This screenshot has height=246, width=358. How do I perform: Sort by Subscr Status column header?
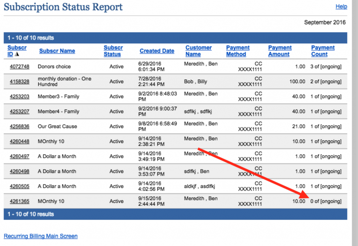113,51
